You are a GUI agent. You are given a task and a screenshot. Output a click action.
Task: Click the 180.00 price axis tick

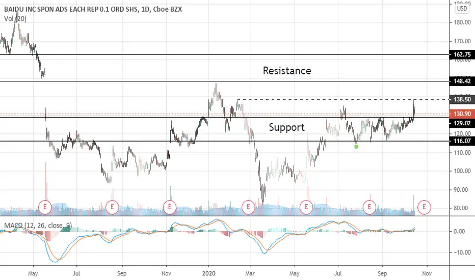click(462, 22)
